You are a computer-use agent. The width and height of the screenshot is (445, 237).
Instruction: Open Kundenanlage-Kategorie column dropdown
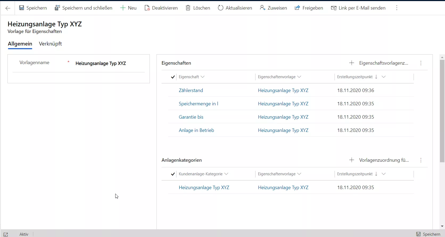[x=226, y=174]
